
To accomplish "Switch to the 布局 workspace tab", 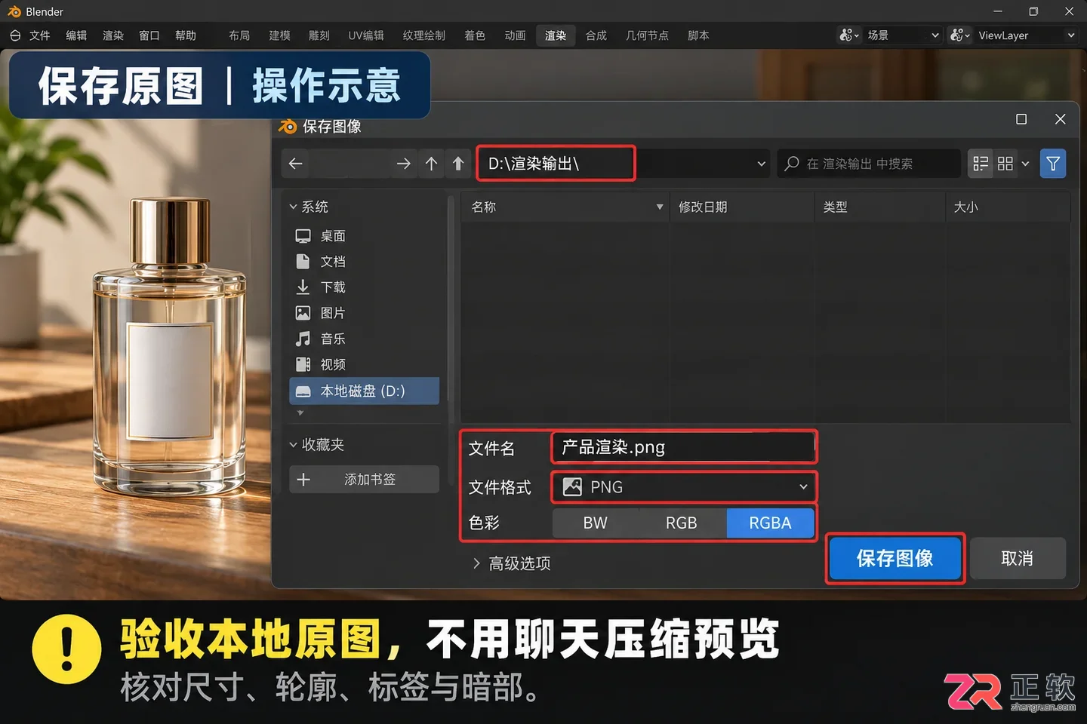I will (x=239, y=35).
